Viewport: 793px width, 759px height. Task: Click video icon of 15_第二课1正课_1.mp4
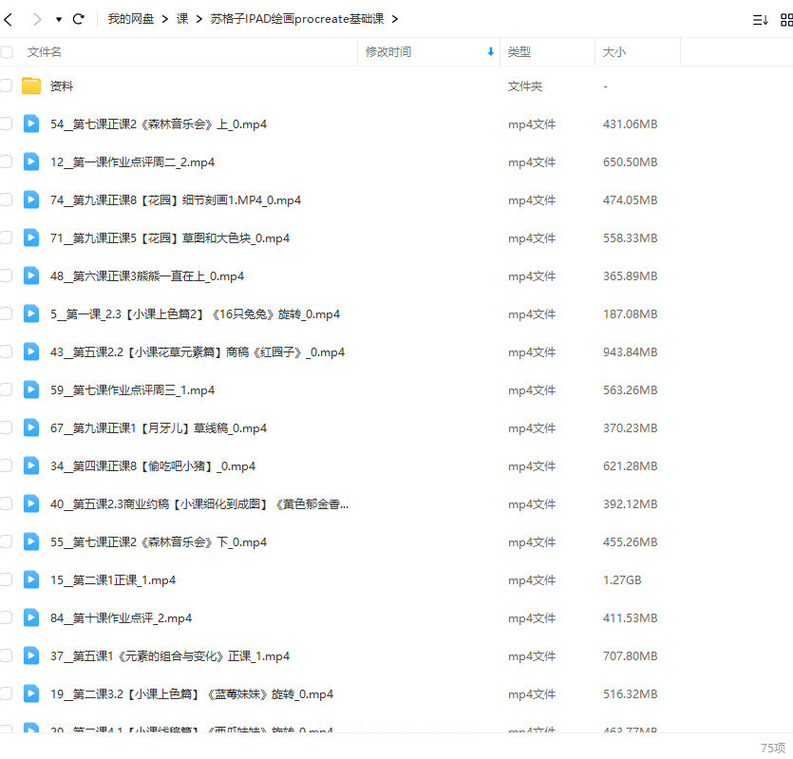pyautogui.click(x=31, y=580)
